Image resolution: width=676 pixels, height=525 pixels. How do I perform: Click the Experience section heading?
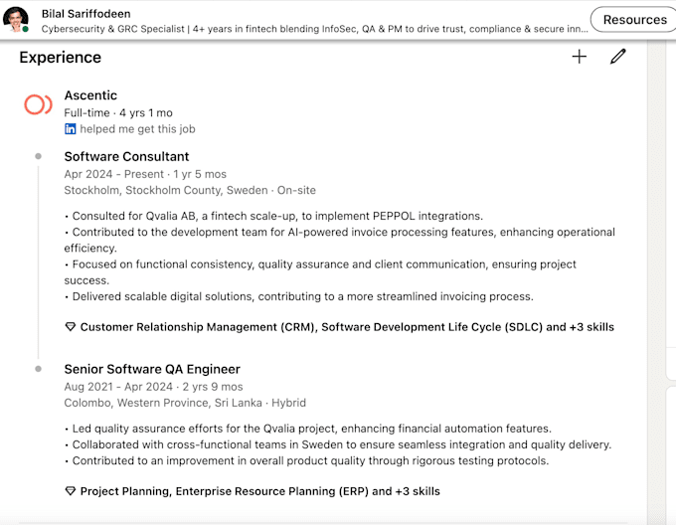(61, 58)
